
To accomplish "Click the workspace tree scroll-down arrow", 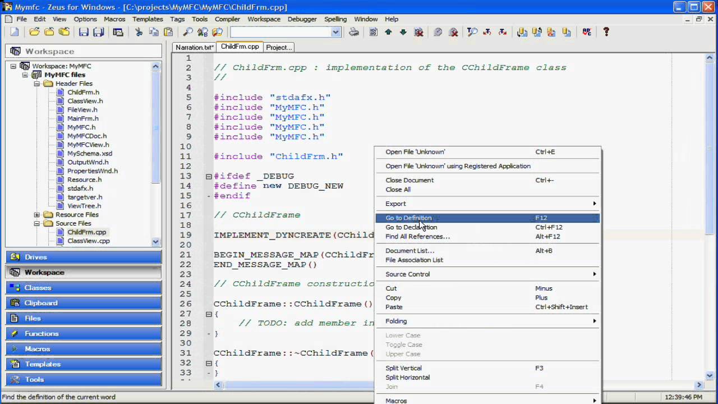I will coord(156,242).
